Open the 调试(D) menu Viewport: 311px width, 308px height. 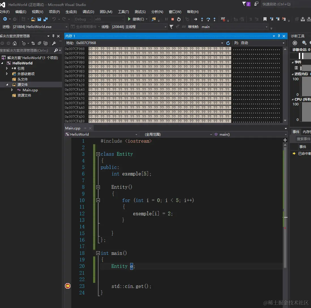pos(88,12)
